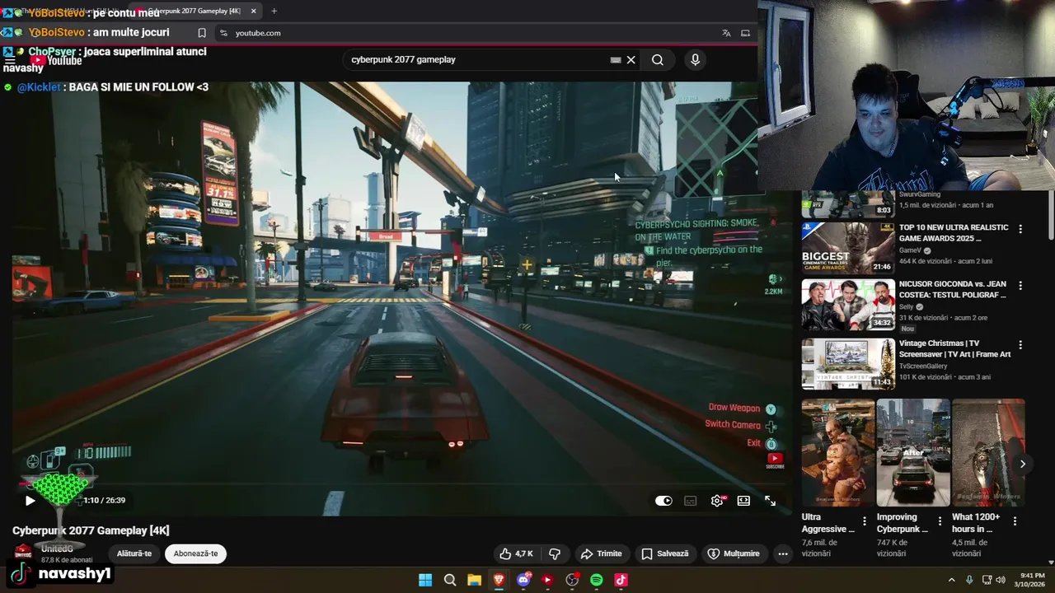This screenshot has height=593, width=1055.
Task: Edit the cyberpunk 2077 gameplay search field
Action: point(478,59)
